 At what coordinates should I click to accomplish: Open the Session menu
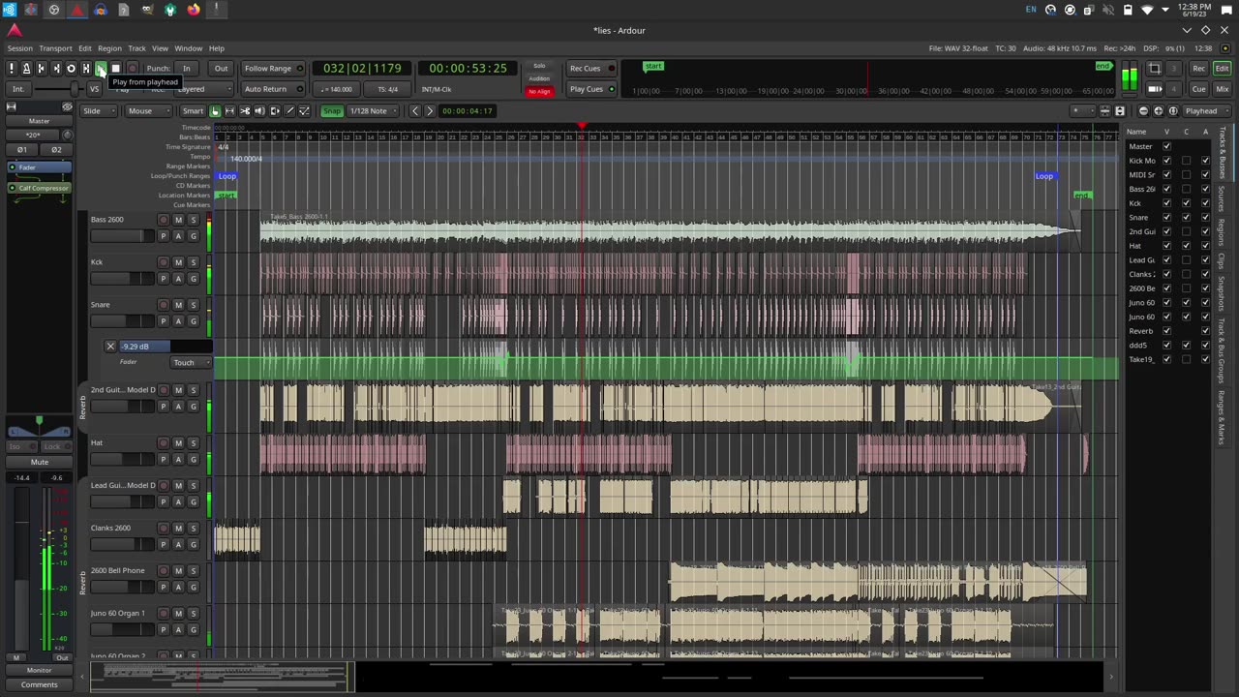coord(19,48)
